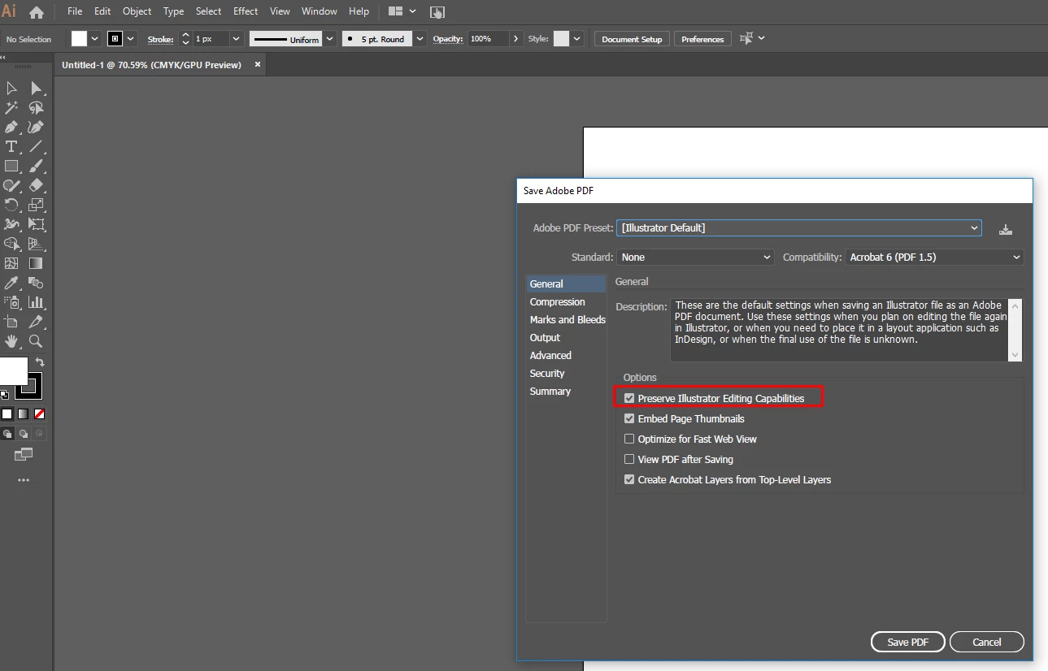The image size is (1048, 671).
Task: Open the graphic Style dropdown
Action: click(x=576, y=39)
